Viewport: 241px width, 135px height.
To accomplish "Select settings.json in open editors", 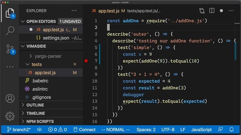I will pos(51,38).
